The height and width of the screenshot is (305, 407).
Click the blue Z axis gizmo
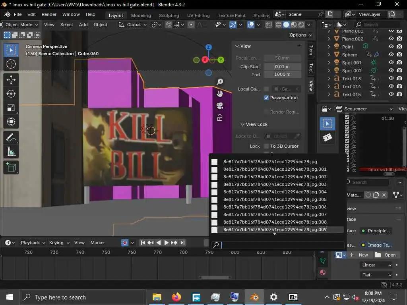click(208, 47)
